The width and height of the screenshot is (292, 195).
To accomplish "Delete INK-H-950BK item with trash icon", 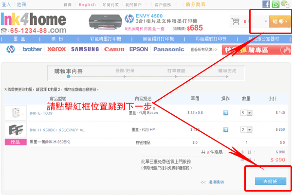I will (x=226, y=129).
